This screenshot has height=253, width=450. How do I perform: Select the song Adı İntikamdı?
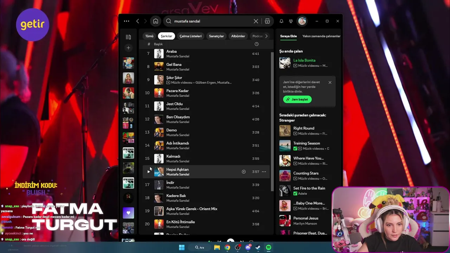206,145
